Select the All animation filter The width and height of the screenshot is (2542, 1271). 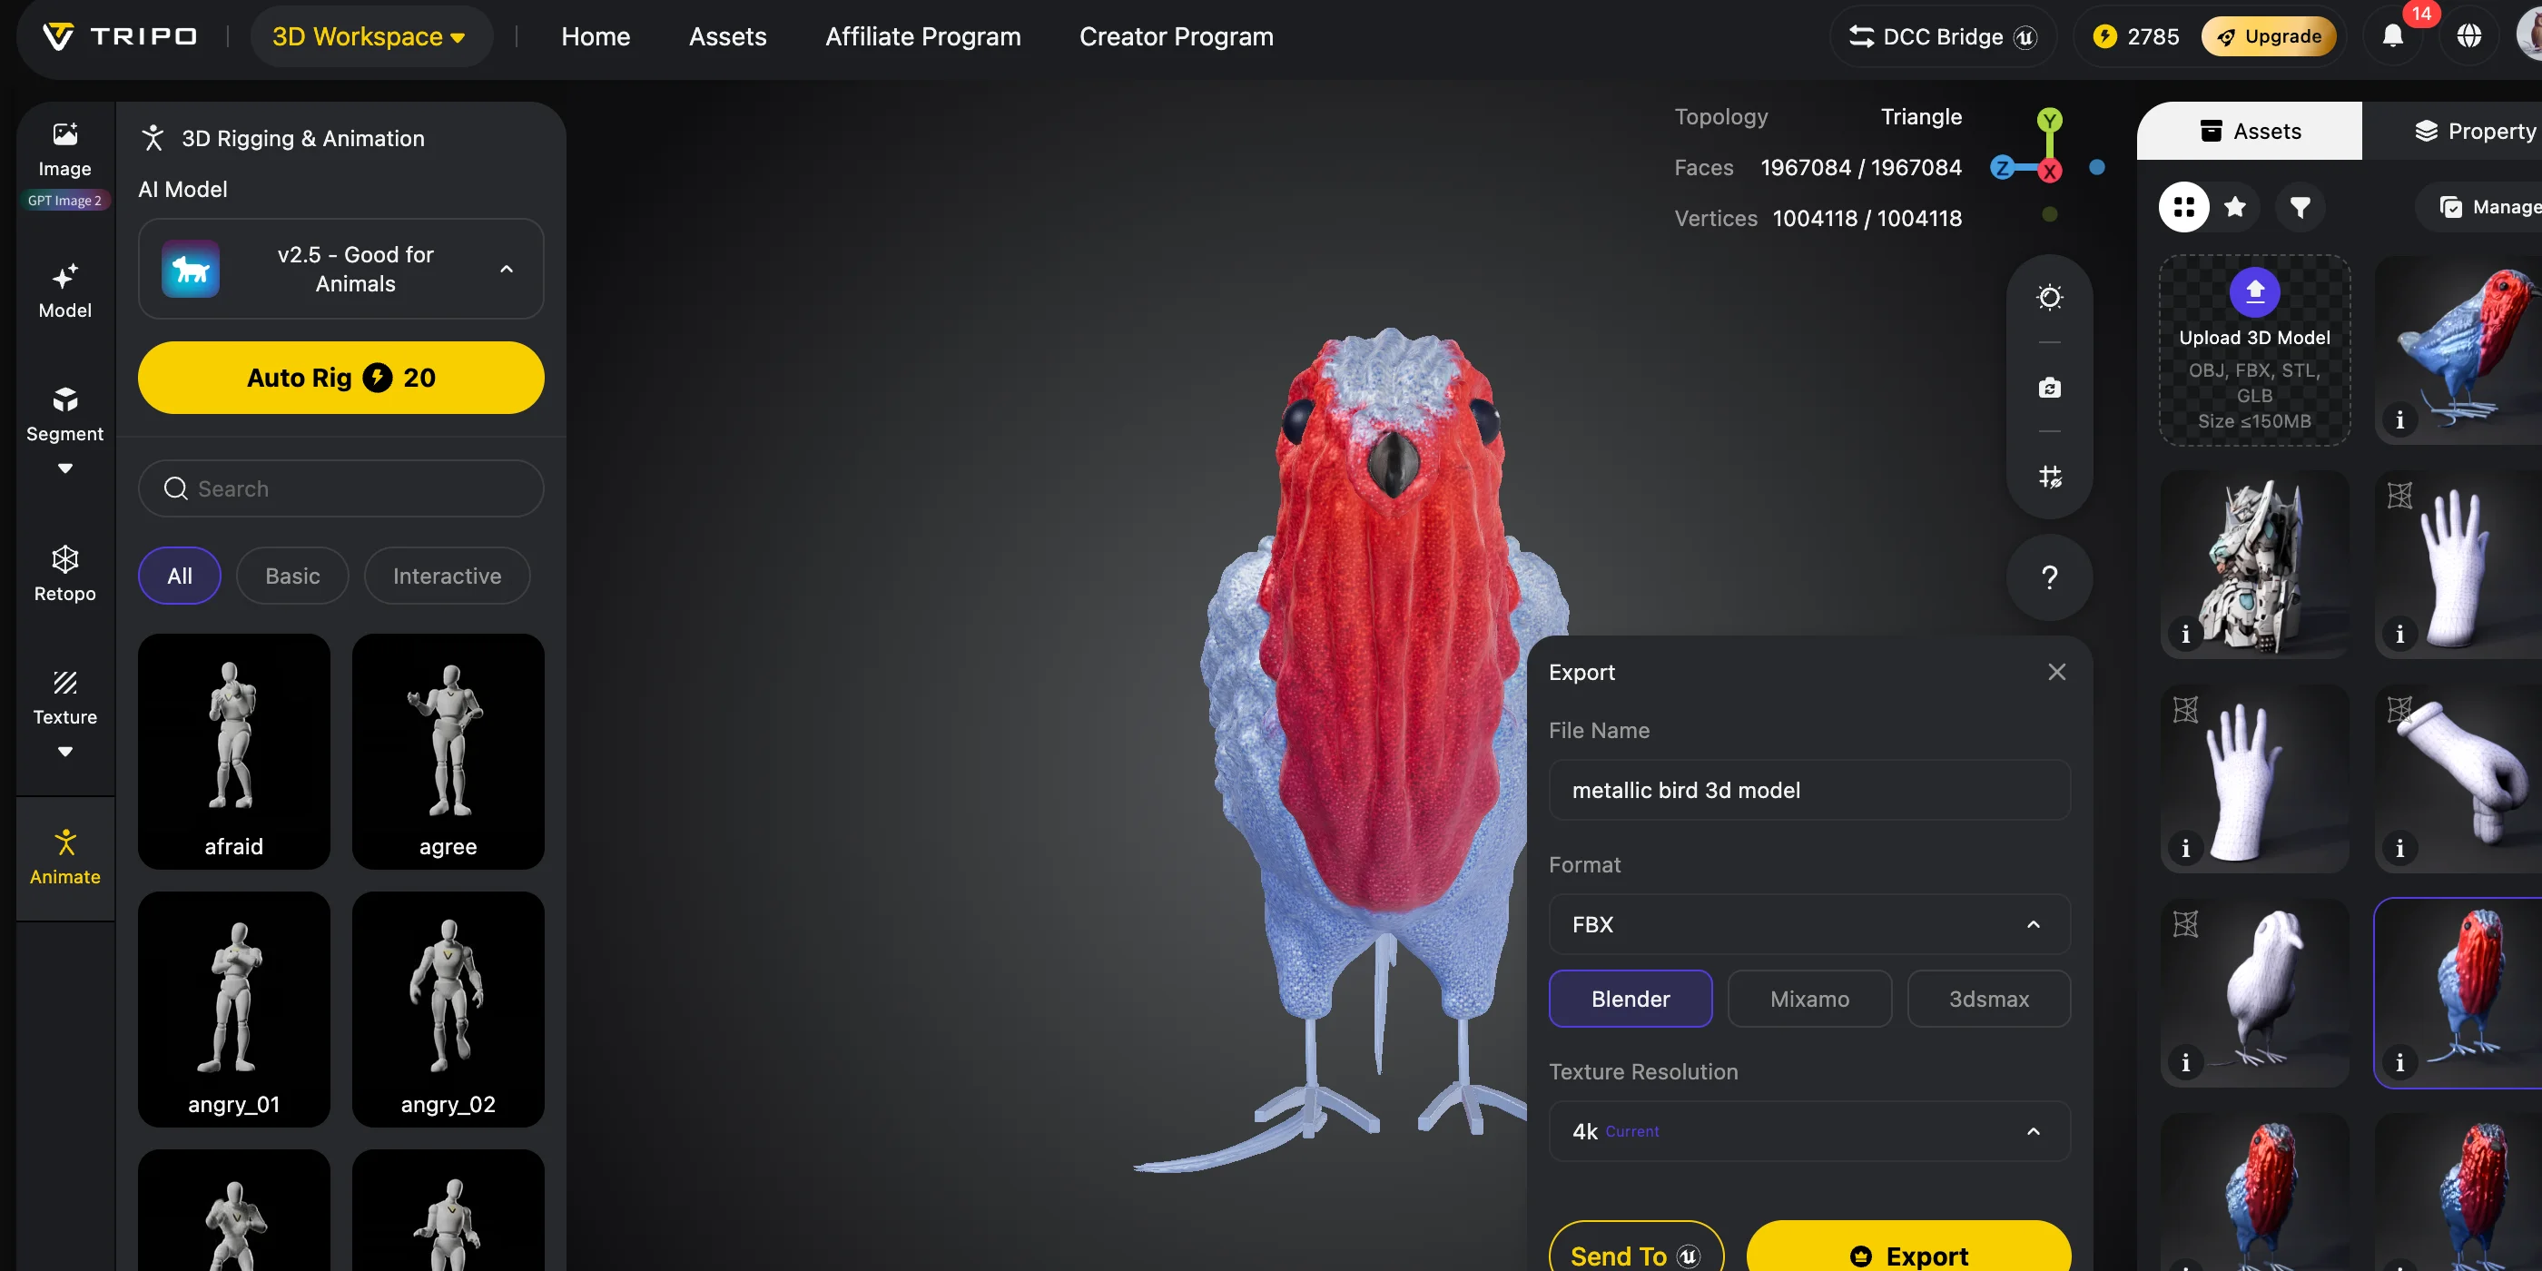click(180, 576)
